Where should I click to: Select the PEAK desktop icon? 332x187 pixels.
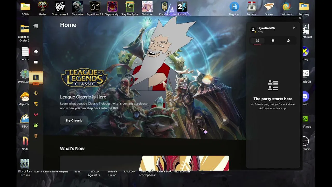coord(25,121)
